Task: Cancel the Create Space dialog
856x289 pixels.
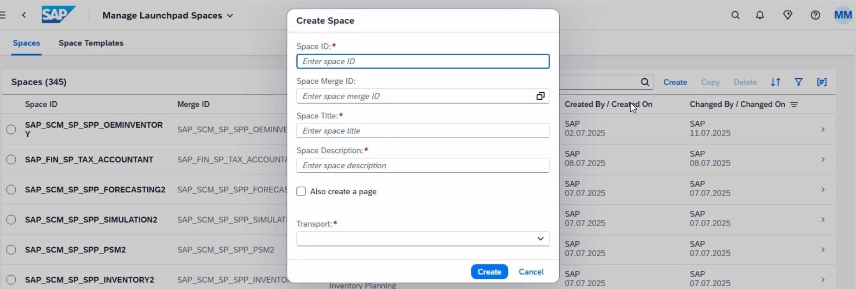Action: tap(531, 272)
